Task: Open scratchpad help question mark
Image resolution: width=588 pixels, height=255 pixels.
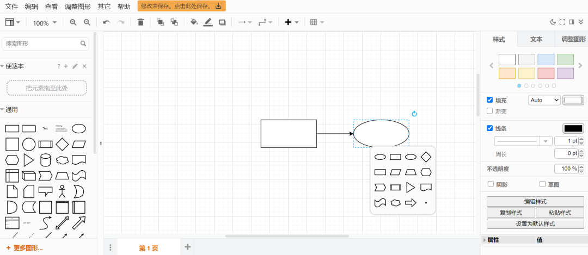Action: click(58, 66)
